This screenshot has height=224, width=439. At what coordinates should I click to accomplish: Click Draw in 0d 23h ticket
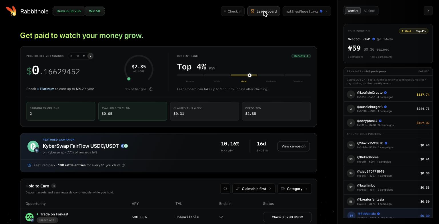pyautogui.click(x=69, y=11)
